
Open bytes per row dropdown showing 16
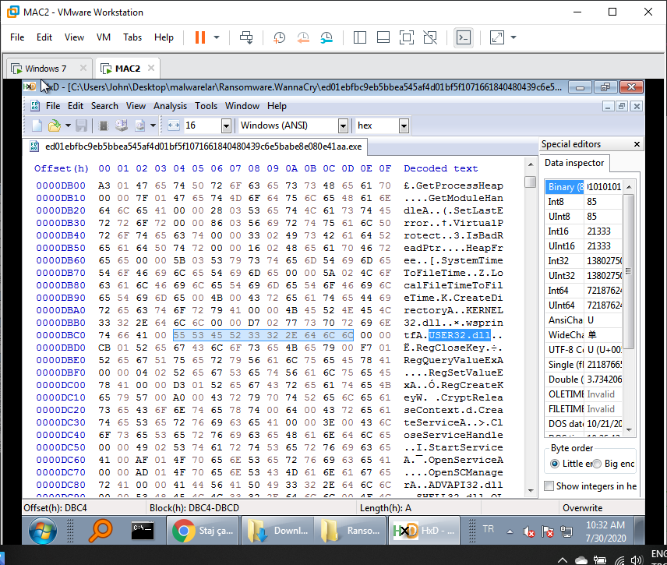pyautogui.click(x=226, y=126)
